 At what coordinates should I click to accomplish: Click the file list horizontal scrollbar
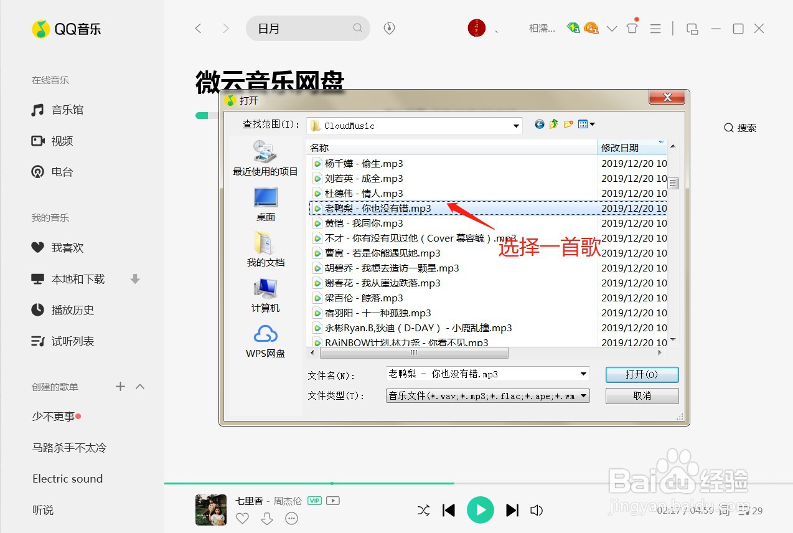click(x=413, y=352)
